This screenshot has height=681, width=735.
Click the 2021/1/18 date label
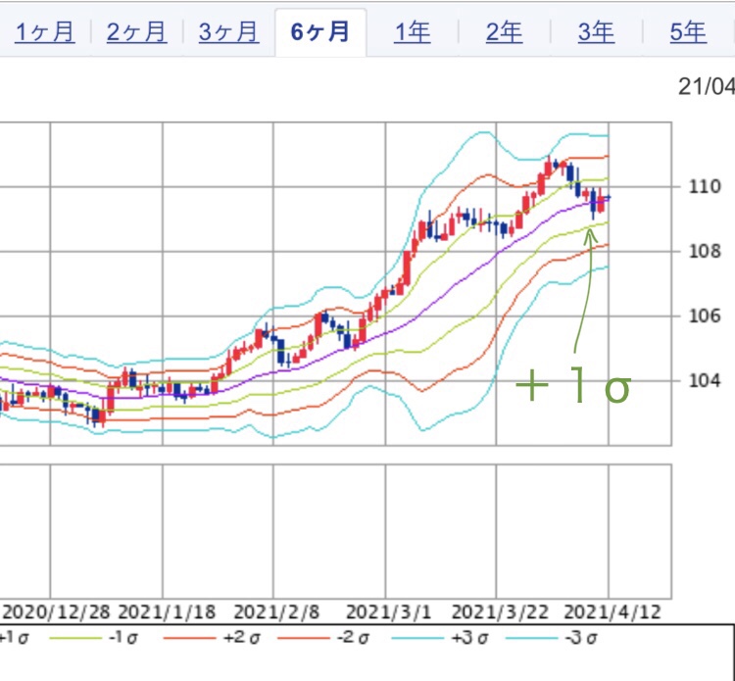tap(167, 612)
